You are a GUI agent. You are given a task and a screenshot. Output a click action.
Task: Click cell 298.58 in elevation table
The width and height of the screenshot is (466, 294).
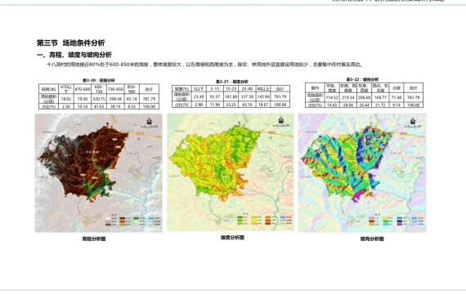click(115, 99)
